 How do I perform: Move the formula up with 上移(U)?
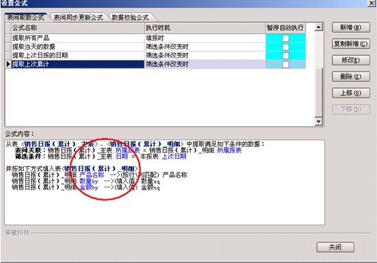point(351,93)
